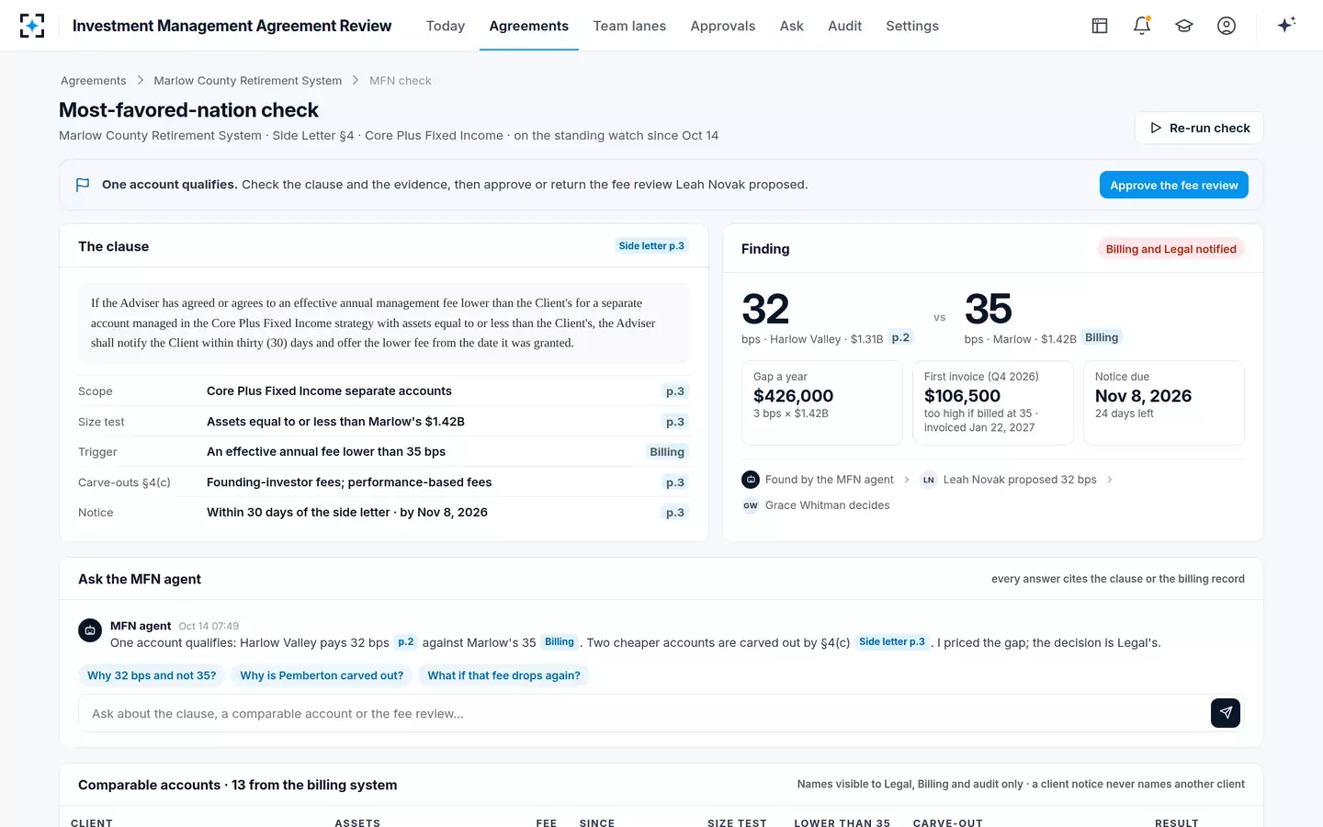Open the p.2 citation beside Harlow Valley $1.31B
The height and width of the screenshot is (827, 1323).
click(x=901, y=338)
